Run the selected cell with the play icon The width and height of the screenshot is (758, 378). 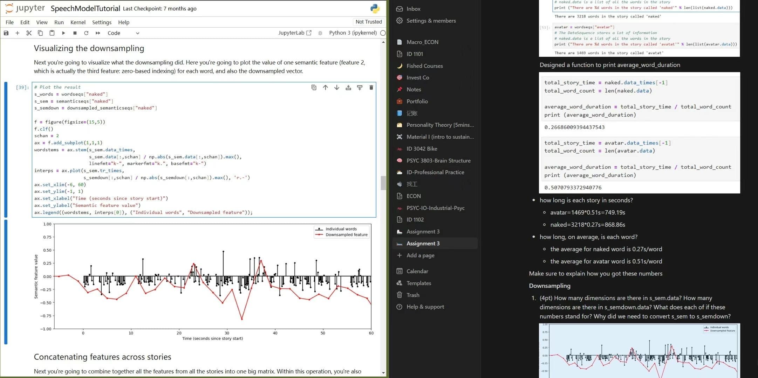tap(63, 33)
